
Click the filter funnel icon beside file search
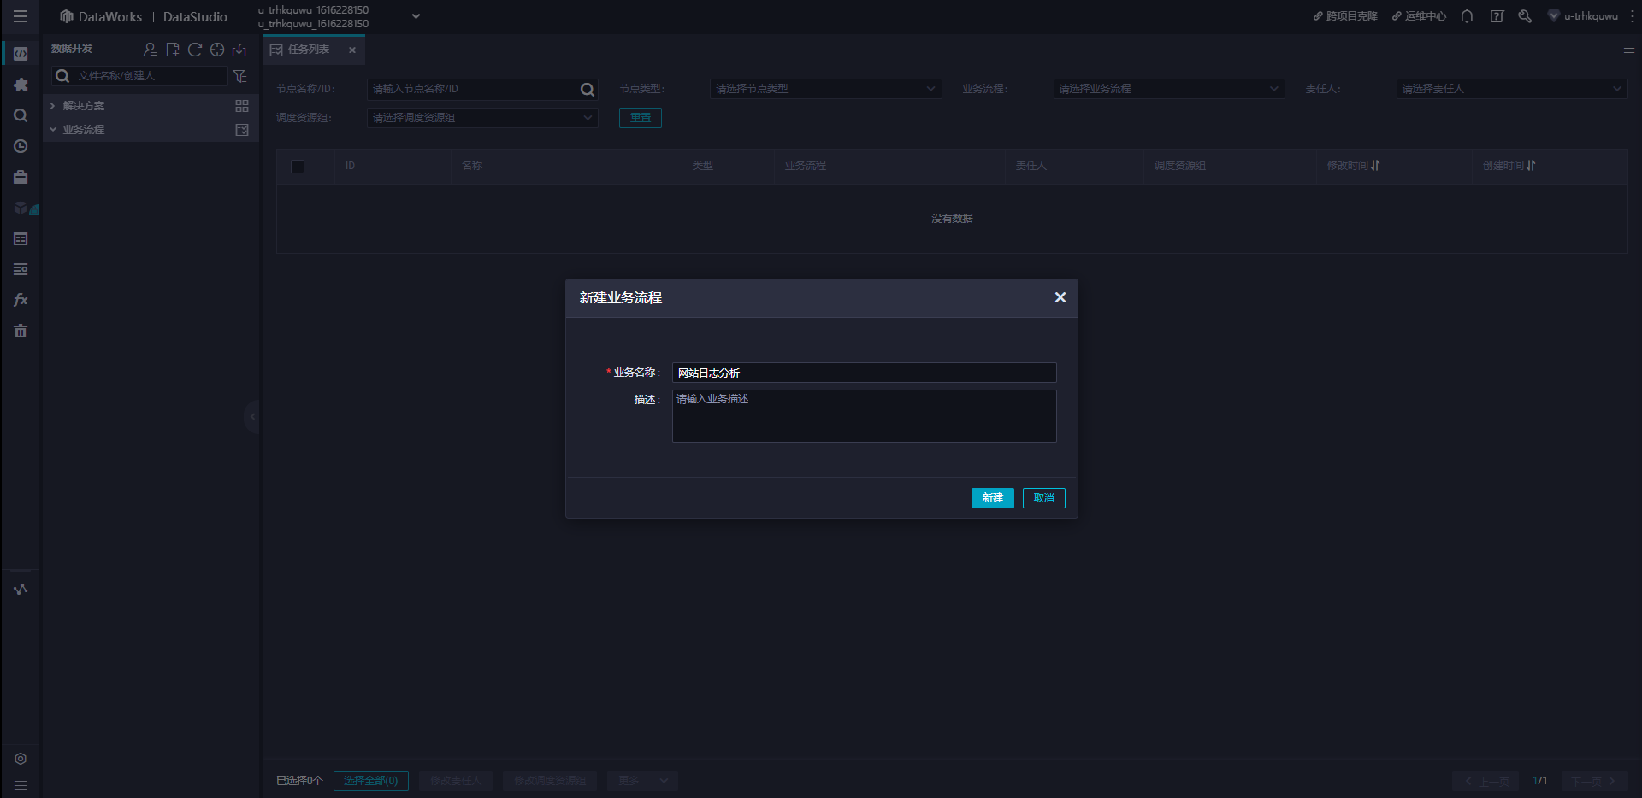pyautogui.click(x=240, y=76)
